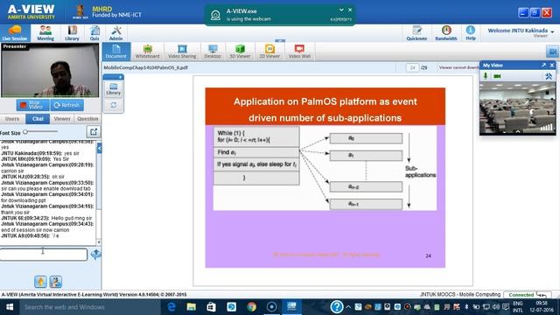Expand the arrow at bottom of My Video
Viewport: 560px width, 315px height.
pos(517,132)
